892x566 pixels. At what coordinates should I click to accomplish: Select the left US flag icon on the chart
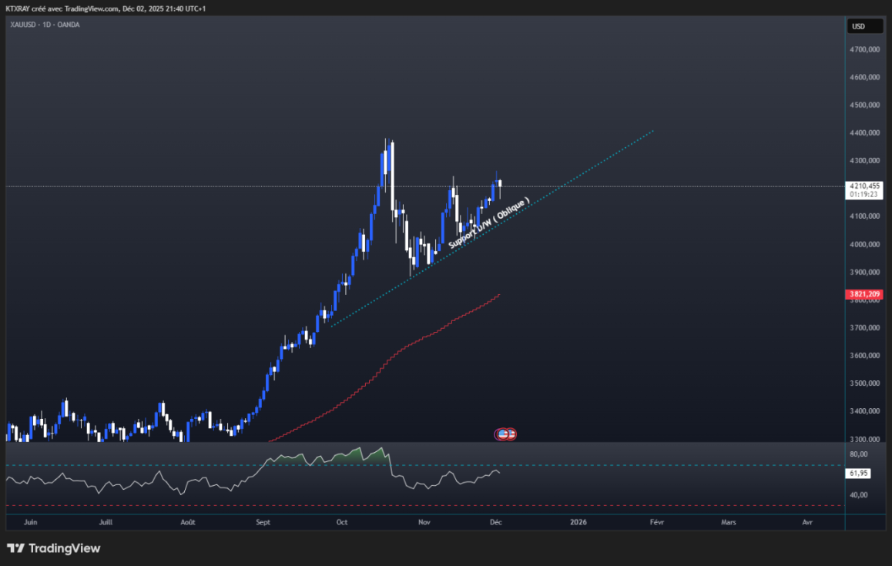[x=503, y=434]
